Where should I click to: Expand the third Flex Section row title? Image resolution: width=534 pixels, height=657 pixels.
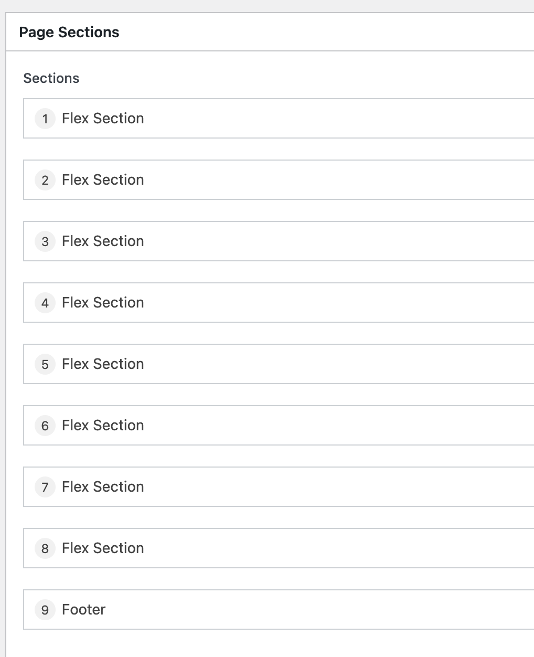point(103,241)
